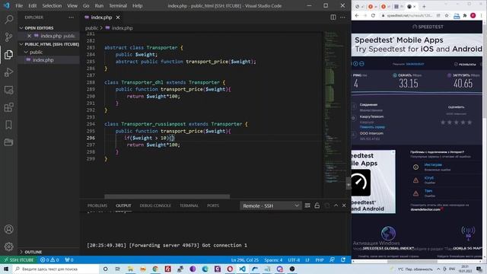487x274 pixels.
Task: Open the errors and warnings status item
Action: (49, 260)
